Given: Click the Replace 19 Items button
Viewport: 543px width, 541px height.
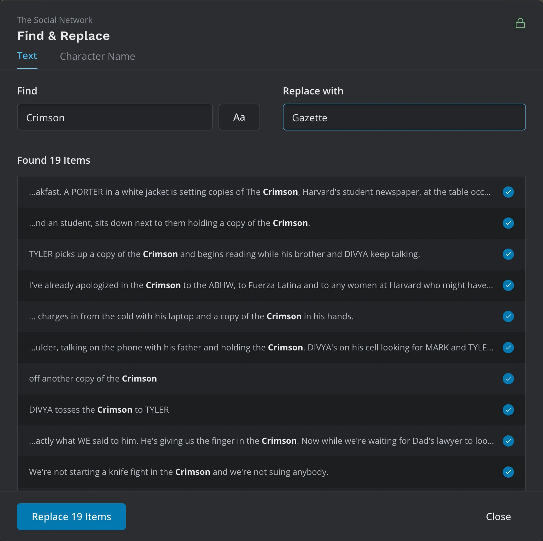Looking at the screenshot, I should (x=71, y=517).
